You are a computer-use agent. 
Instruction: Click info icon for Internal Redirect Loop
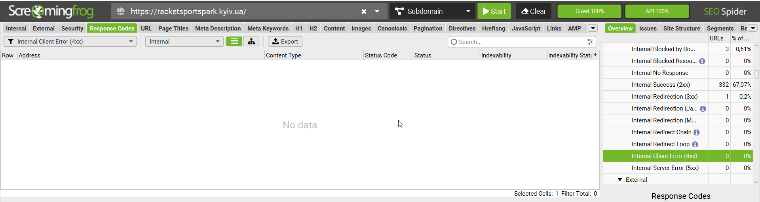coord(695,144)
